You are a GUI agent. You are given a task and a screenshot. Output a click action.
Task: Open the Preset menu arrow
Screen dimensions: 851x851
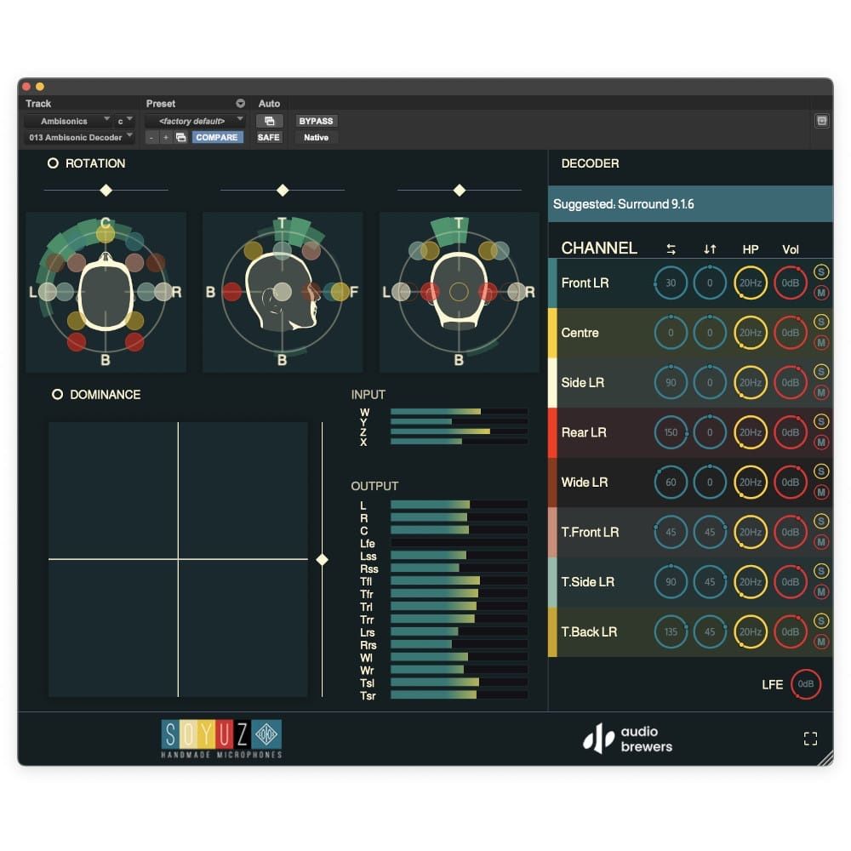click(241, 103)
